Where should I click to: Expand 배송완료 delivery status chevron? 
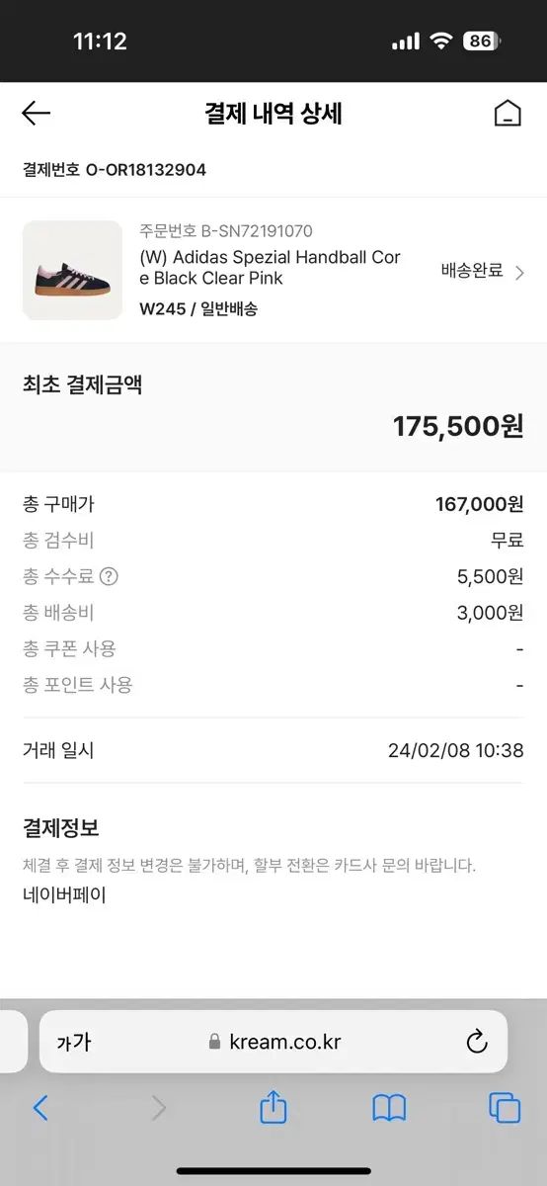tap(520, 273)
